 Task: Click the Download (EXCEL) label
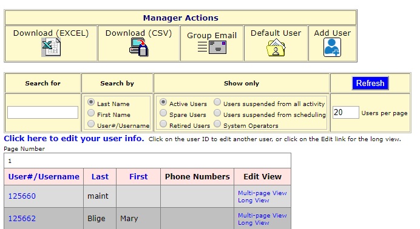point(51,33)
